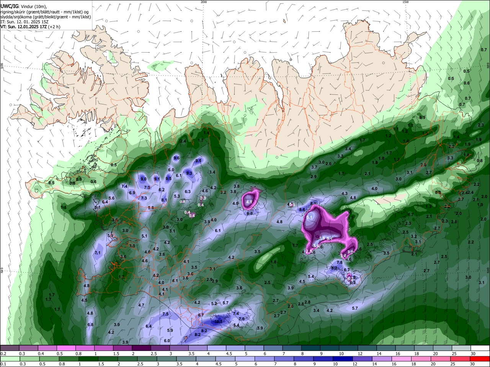The image size is (490, 367).
Task: Click the 7.6 value on the south coast
Action: [242, 319]
